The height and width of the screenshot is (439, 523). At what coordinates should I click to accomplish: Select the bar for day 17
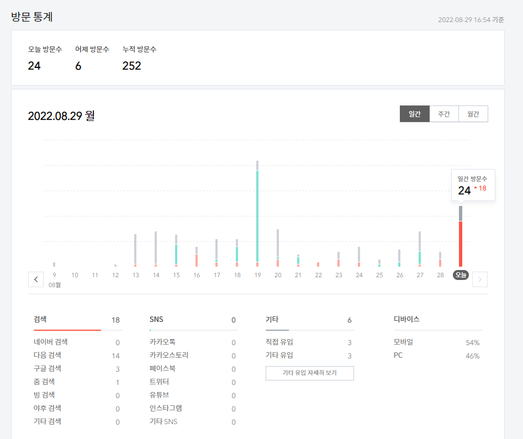(x=217, y=253)
